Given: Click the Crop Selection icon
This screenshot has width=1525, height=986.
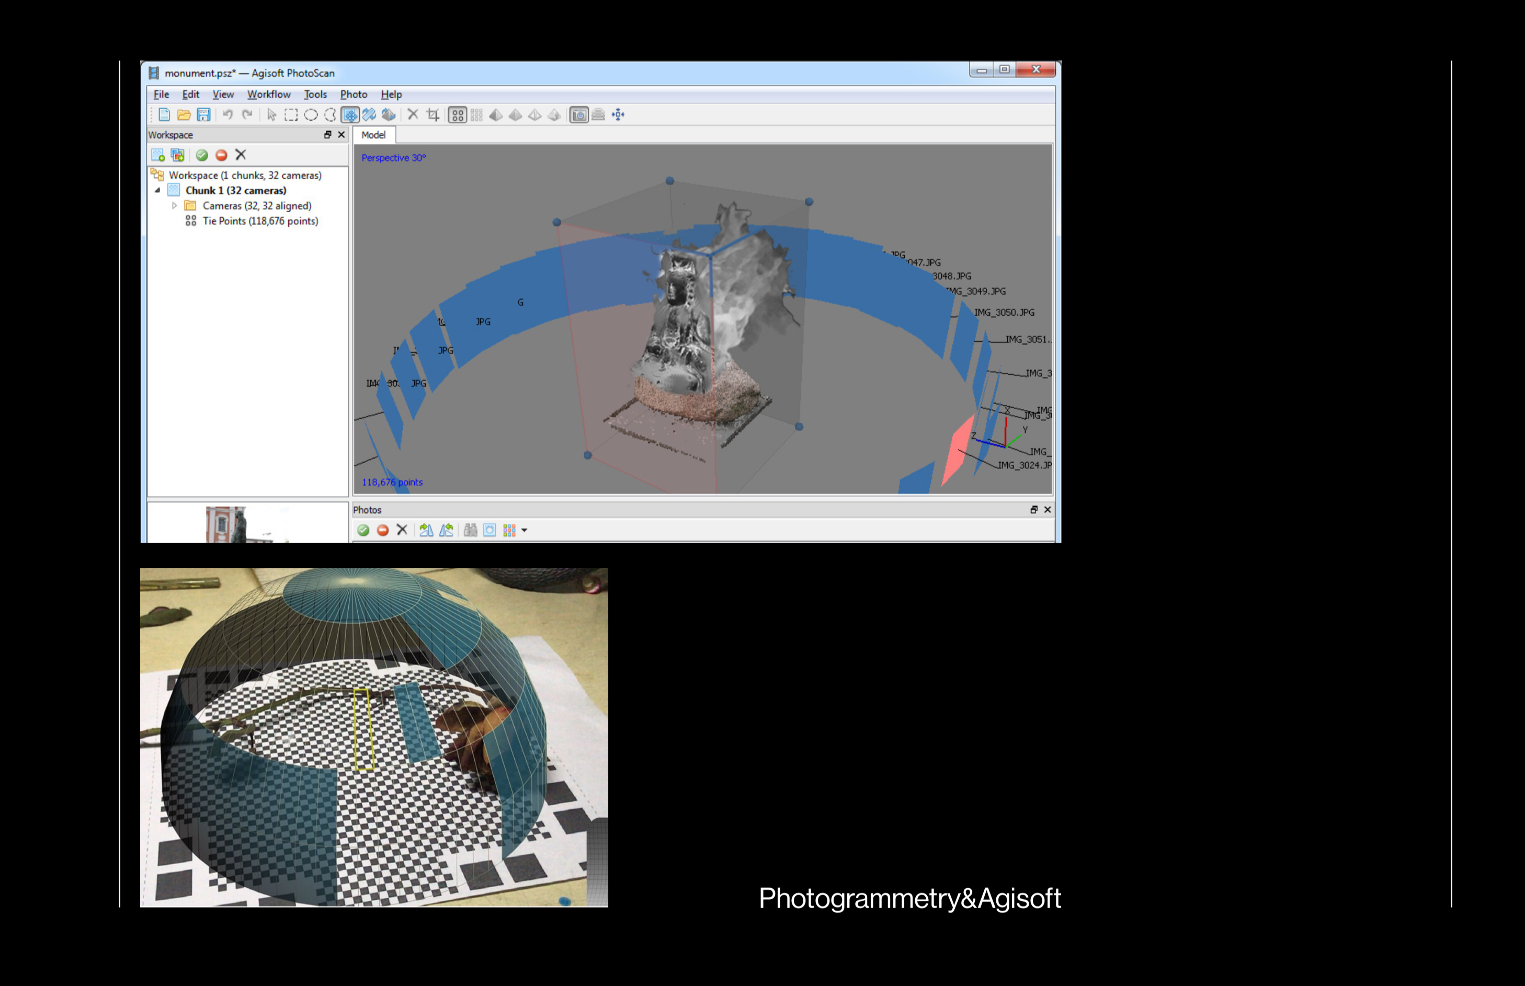Looking at the screenshot, I should [x=434, y=115].
